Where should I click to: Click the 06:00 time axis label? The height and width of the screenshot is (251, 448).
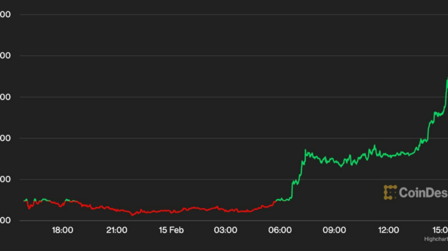point(280,230)
